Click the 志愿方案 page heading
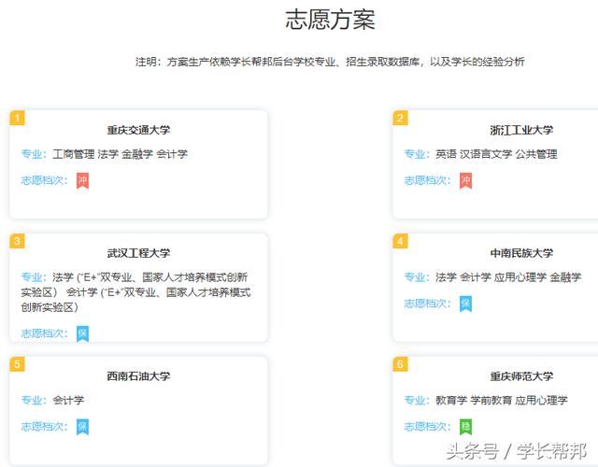This screenshot has width=598, height=467. click(330, 20)
